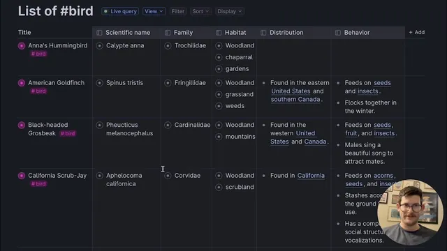This screenshot has width=447, height=251.
Task: Click #bird tag under American Goldfinch
Action: pyautogui.click(x=38, y=91)
